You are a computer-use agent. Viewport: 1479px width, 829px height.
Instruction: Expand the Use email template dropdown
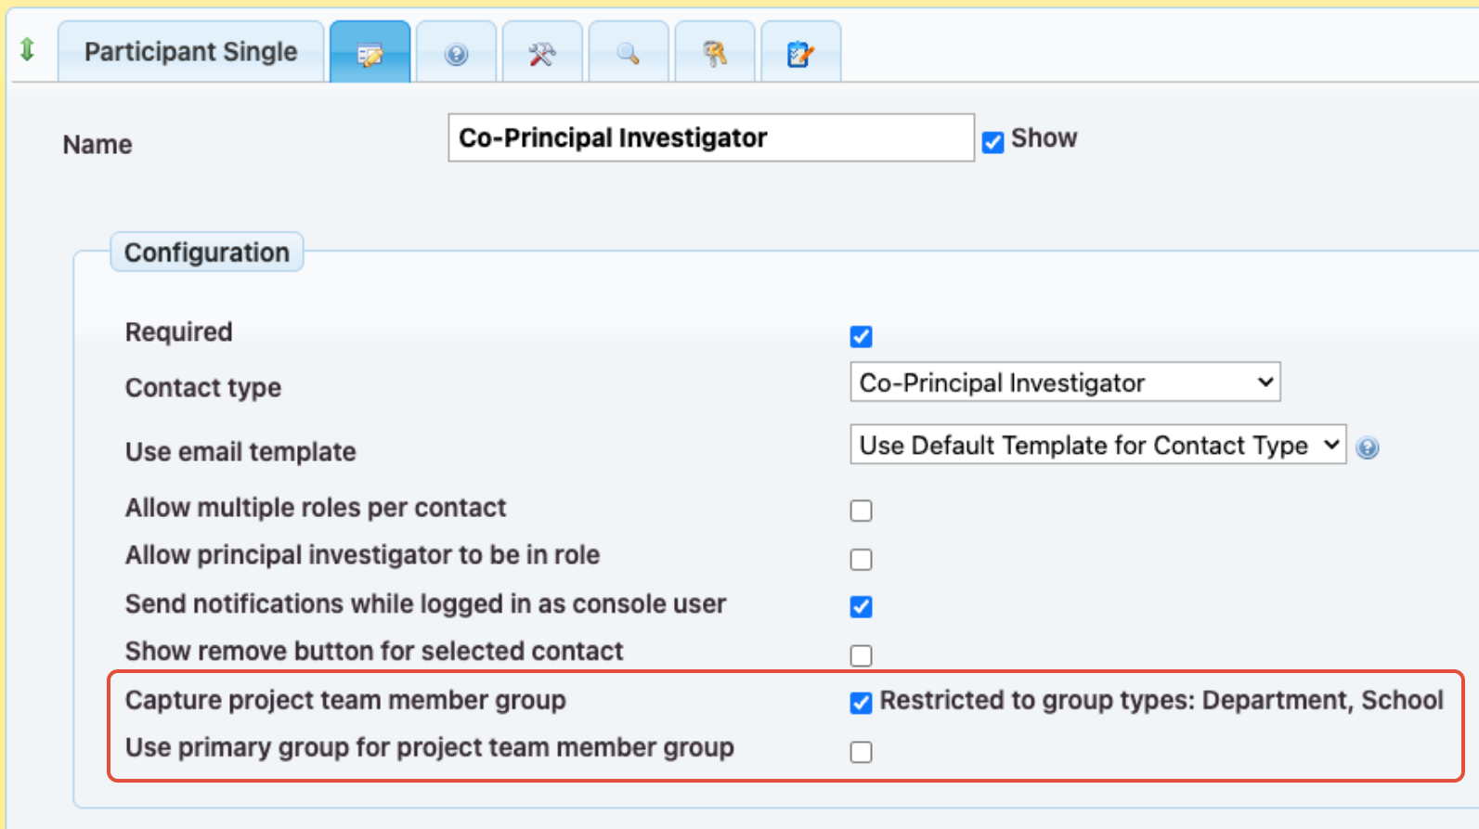coord(1097,446)
